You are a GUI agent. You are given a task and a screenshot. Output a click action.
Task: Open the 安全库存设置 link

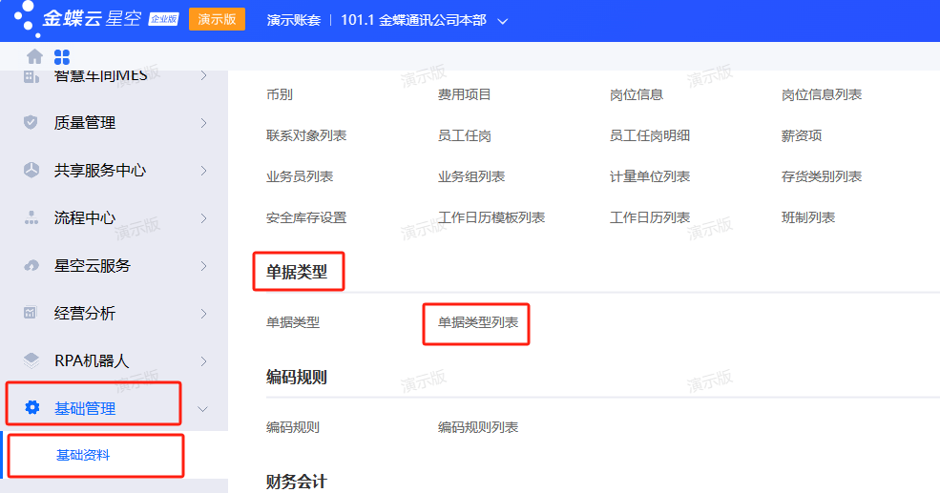[306, 217]
